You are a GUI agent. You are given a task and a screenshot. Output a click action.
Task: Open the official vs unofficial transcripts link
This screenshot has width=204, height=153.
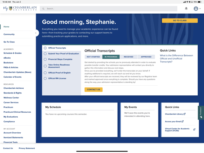176,58
